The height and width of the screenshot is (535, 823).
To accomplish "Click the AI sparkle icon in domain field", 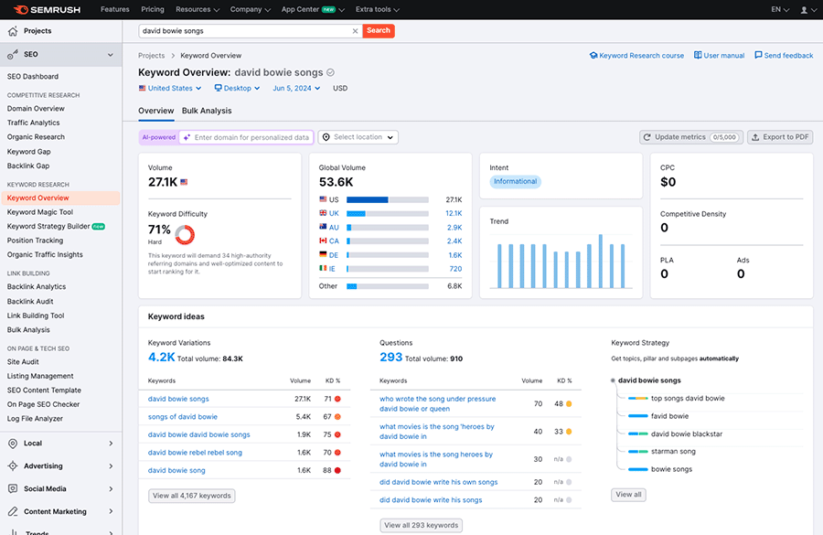I will [x=187, y=137].
